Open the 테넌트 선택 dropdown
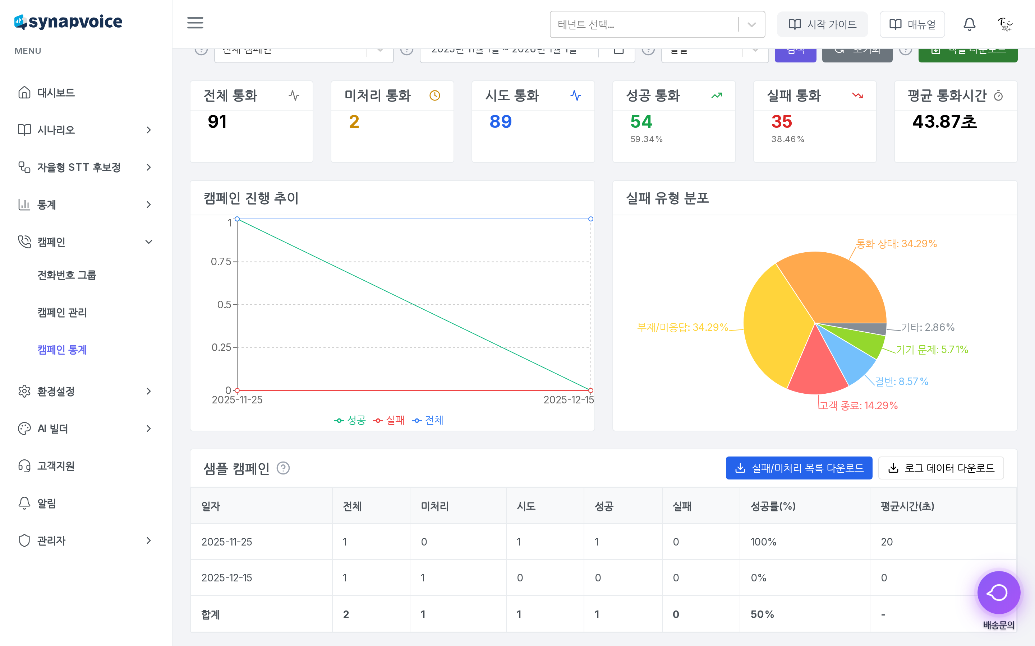 point(657,24)
